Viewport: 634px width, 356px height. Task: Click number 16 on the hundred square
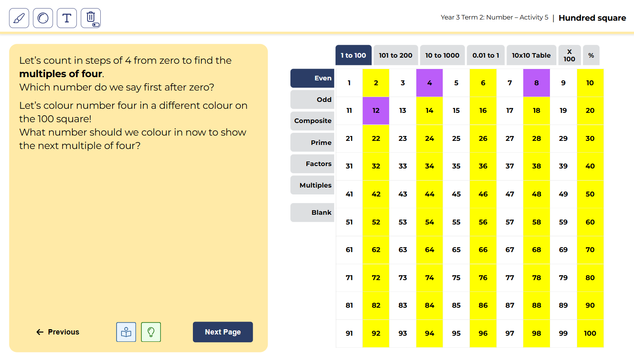[483, 110]
